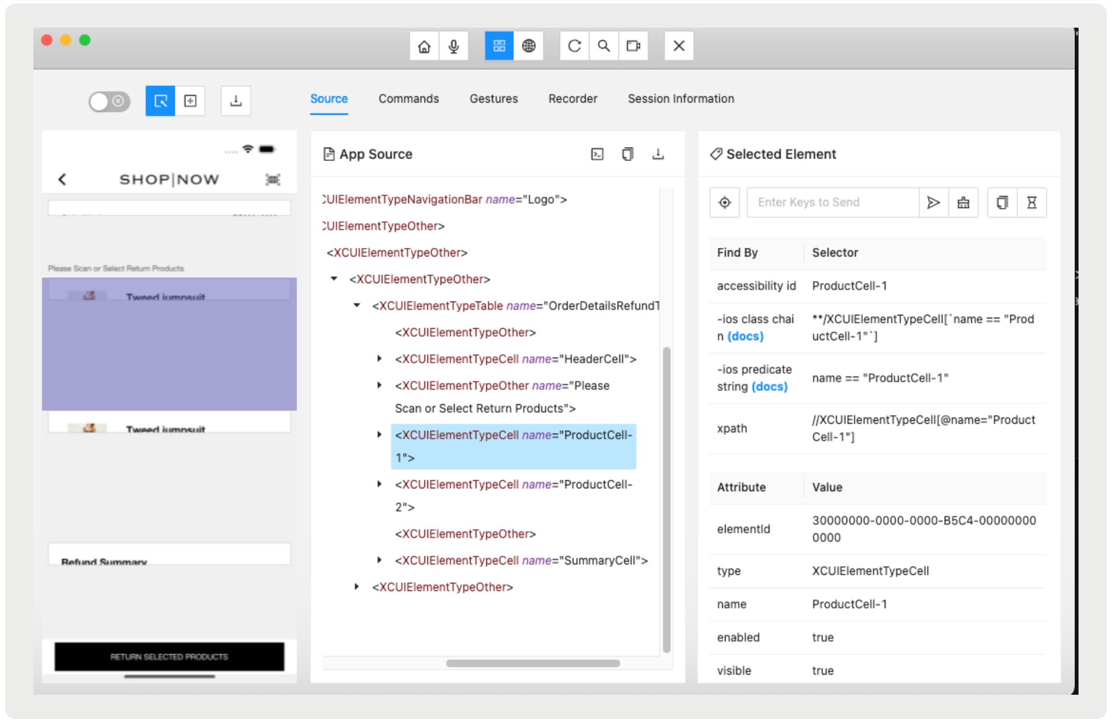The width and height of the screenshot is (1112, 723).
Task: Expand the ProductCell-2 tree node
Action: pyautogui.click(x=379, y=484)
